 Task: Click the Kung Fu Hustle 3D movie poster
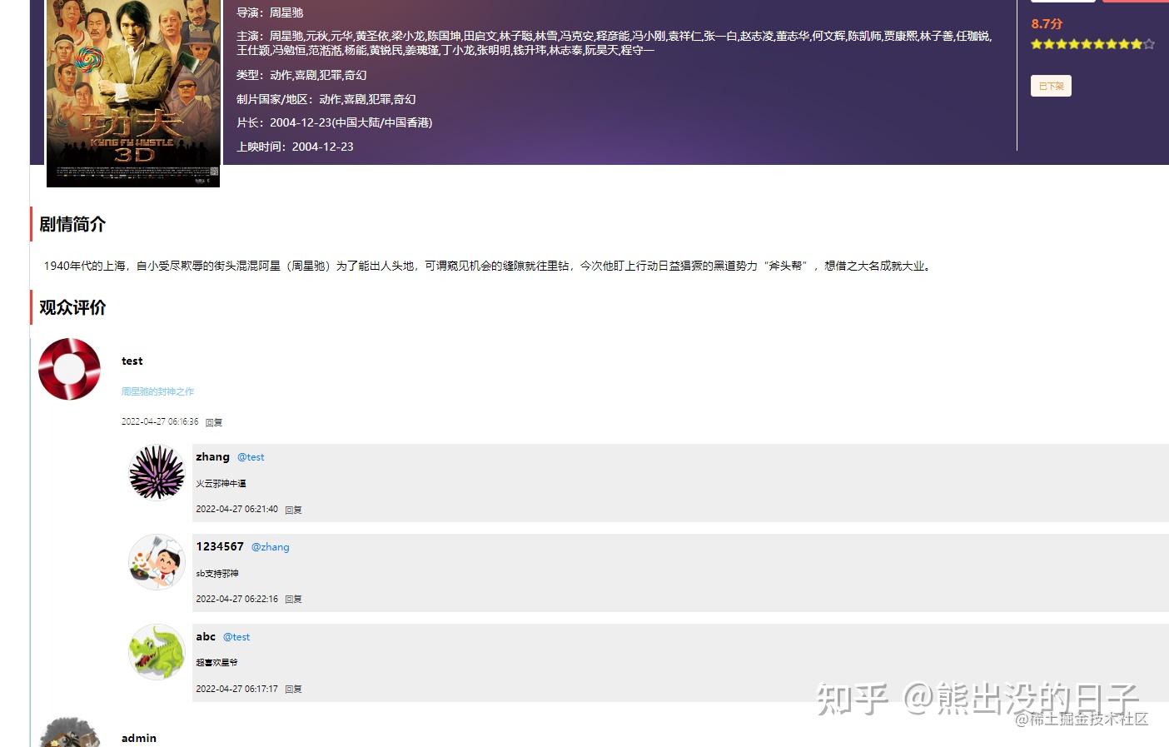pyautogui.click(x=132, y=93)
